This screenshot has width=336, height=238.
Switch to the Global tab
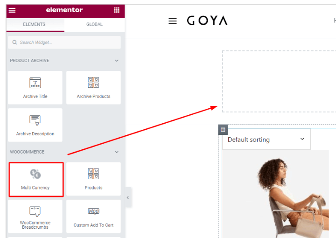(94, 24)
